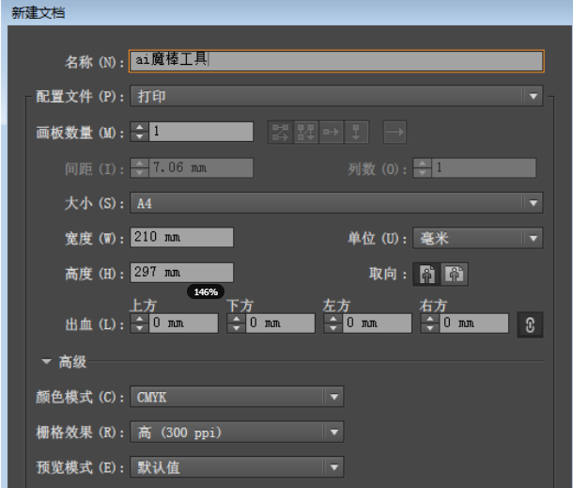Open the 颜色模式 color mode dropdown CMYK
The height and width of the screenshot is (488, 573).
coord(237,397)
